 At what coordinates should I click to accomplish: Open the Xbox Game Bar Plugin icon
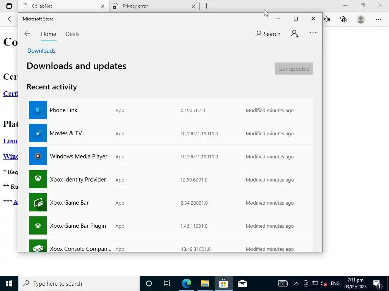coord(38,225)
